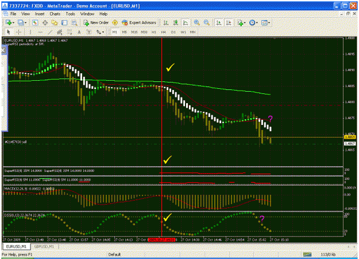Image resolution: width=359 pixels, height=259 pixels.
Task: Open the Insert menu
Action: [40, 14]
